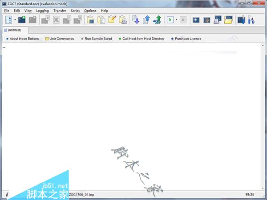The width and height of the screenshot is (267, 200).
Task: Open the Logging menu
Action: click(42, 11)
